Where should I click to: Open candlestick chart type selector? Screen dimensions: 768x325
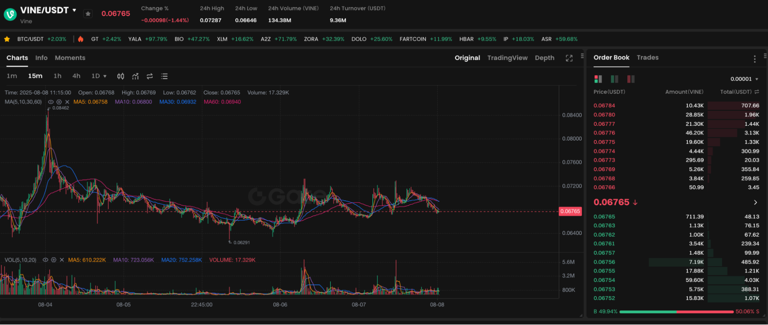tap(121, 76)
